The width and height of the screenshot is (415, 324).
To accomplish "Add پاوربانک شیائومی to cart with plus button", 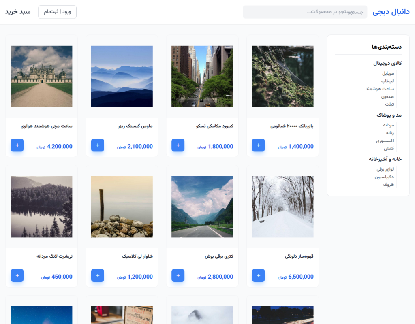I will click(x=258, y=145).
